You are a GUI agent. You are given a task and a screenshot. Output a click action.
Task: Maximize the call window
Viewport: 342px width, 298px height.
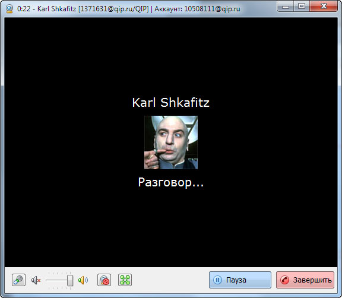(302, 7)
